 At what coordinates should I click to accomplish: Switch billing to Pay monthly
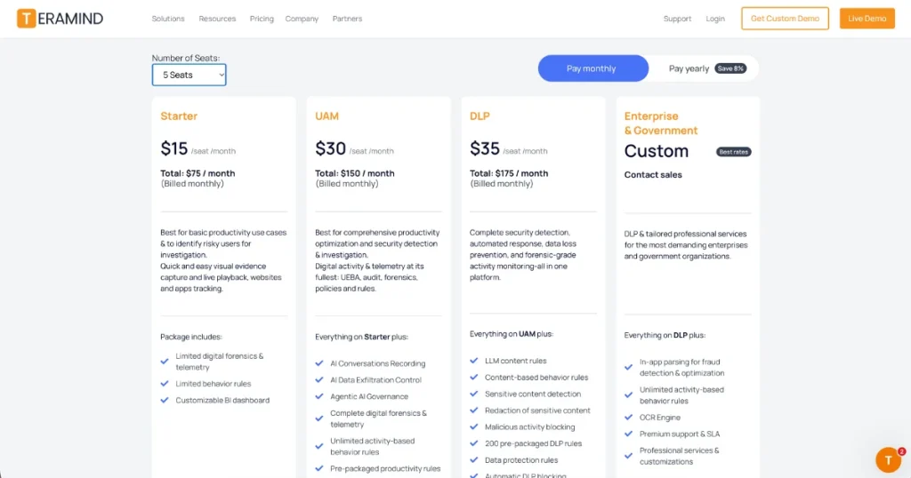pyautogui.click(x=593, y=68)
